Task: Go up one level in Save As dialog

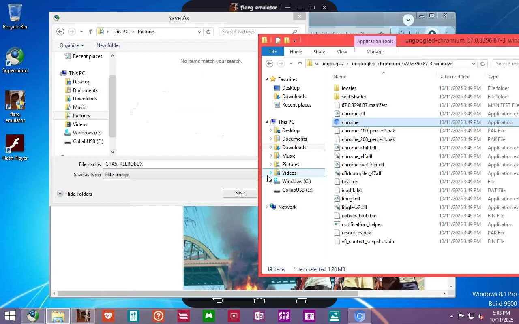Action: pos(90,32)
